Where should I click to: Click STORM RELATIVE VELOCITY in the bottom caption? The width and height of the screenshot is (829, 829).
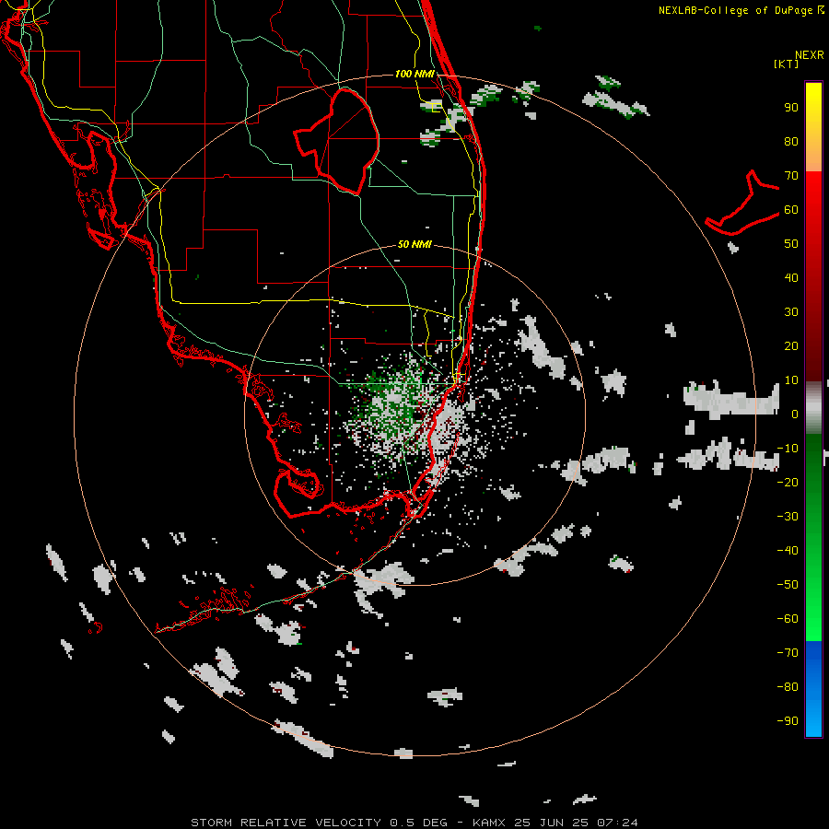[x=286, y=823]
